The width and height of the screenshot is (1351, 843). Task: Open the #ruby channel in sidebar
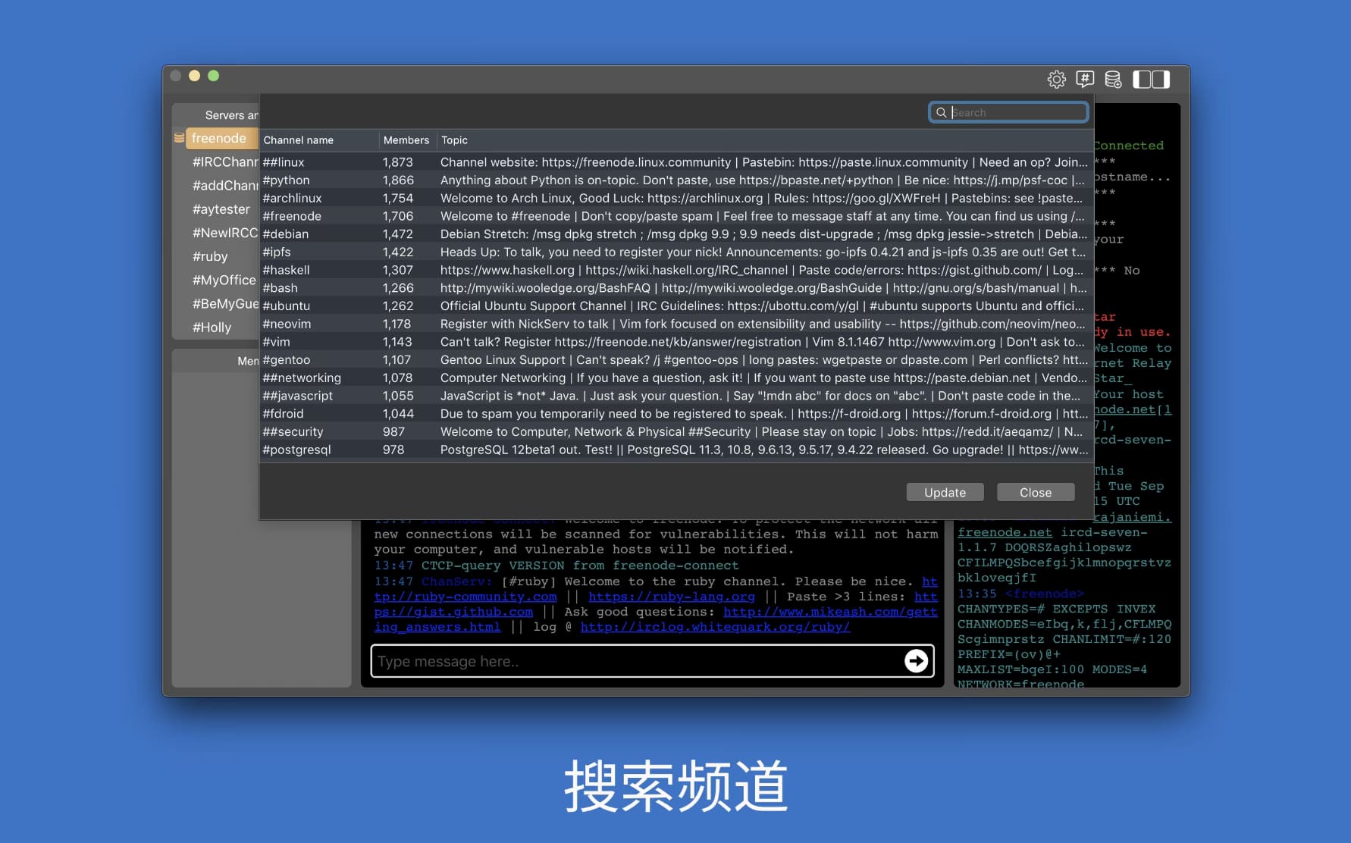(x=210, y=256)
